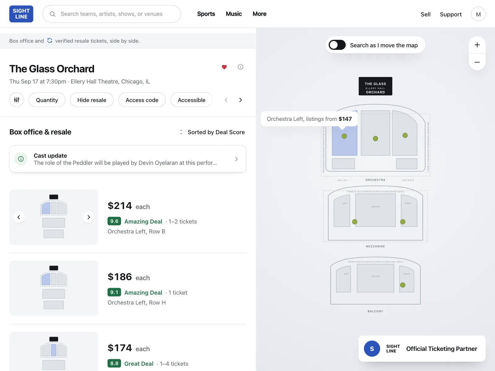Click the Cast update info icon
This screenshot has height=371, width=495.
coord(21,159)
